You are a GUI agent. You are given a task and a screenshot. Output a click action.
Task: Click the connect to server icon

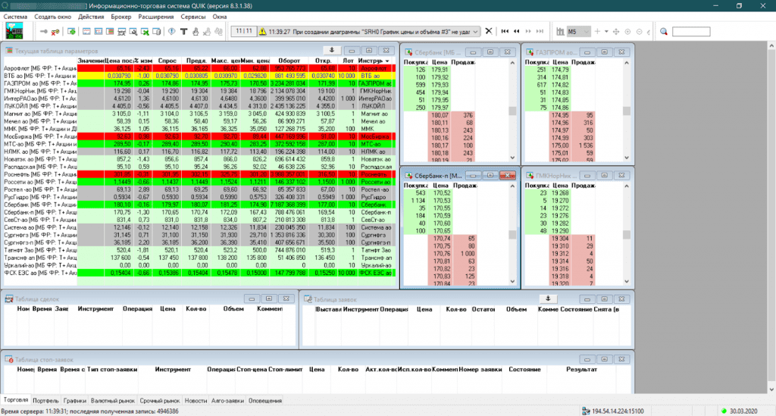point(45,31)
